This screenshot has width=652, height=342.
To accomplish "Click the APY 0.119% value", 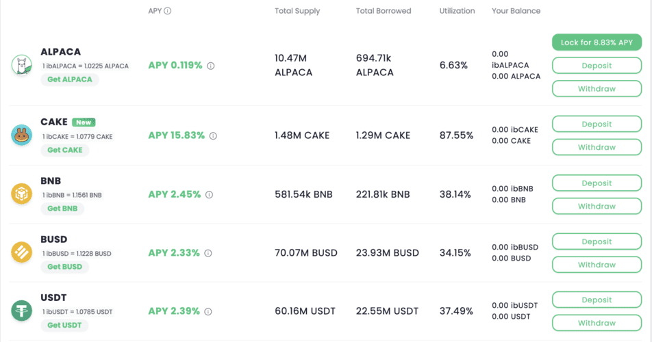I will 175,66.
